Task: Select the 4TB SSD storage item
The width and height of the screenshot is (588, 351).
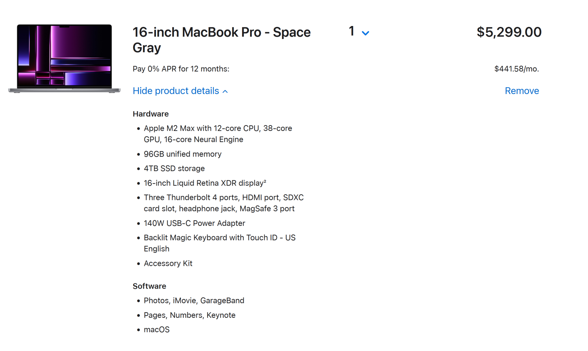Action: click(x=174, y=168)
